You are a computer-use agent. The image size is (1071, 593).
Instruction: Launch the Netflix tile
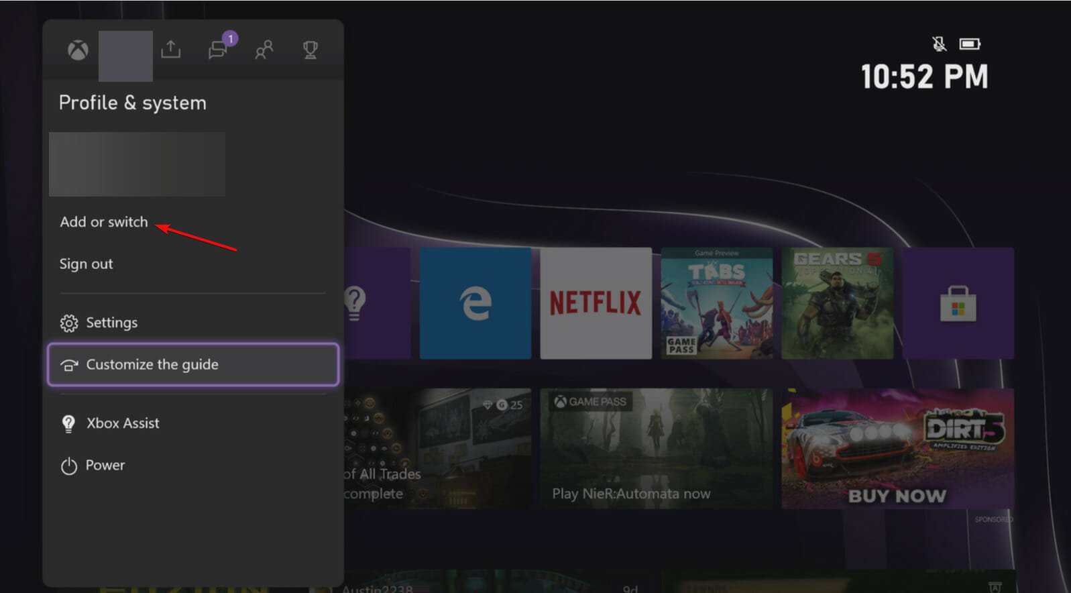(596, 303)
